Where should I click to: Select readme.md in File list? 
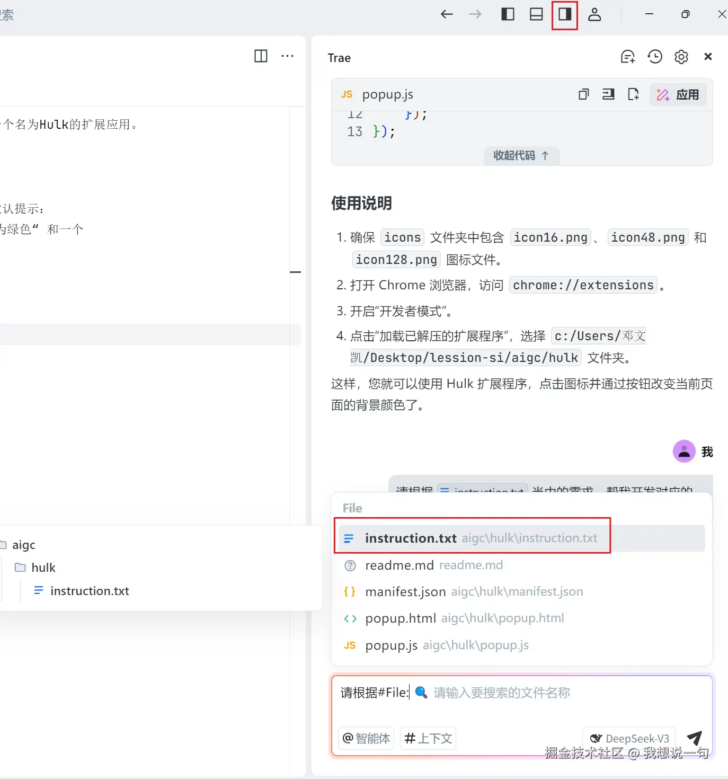pos(521,565)
